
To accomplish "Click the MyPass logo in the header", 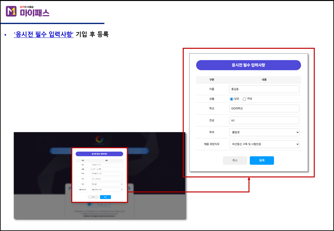I will 28,12.
